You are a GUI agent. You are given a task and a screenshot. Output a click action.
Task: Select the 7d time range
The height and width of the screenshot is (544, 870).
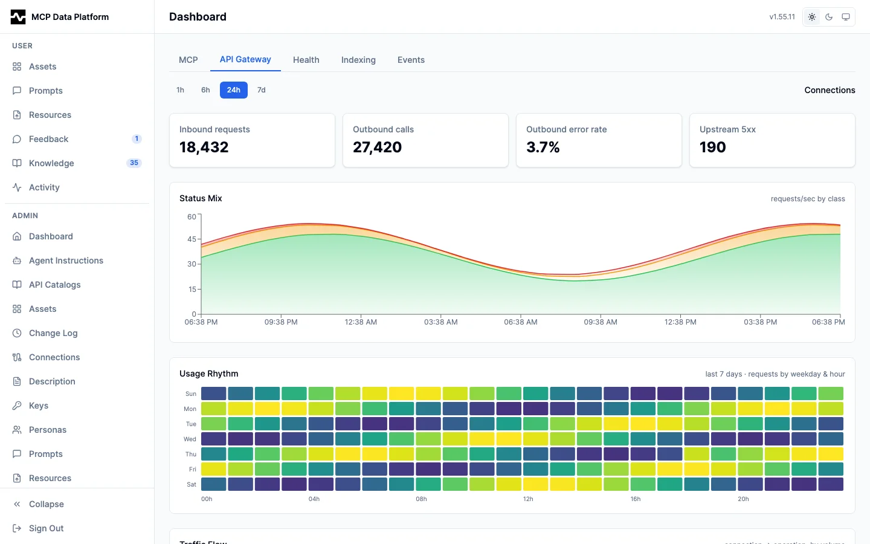pyautogui.click(x=262, y=90)
